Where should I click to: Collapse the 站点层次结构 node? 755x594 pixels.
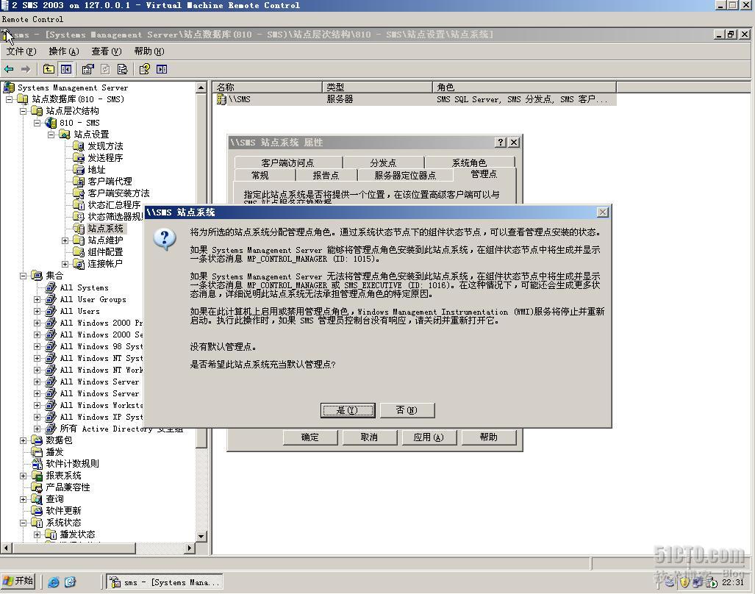tap(23, 111)
